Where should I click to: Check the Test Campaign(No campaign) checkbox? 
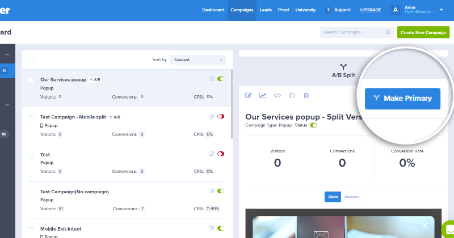(31, 193)
